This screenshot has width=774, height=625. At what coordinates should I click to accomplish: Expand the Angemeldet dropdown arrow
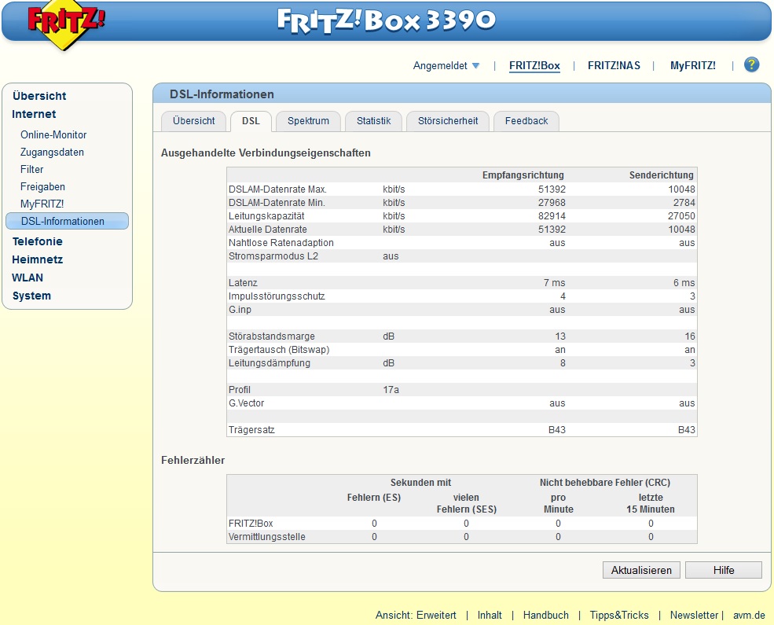pos(476,66)
